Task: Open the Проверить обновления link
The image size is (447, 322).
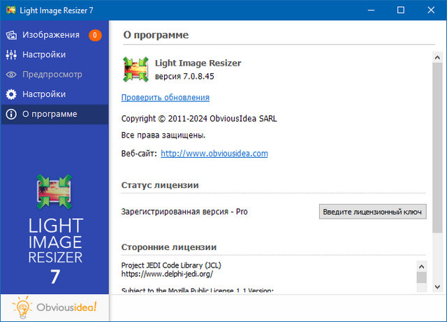Action: pyautogui.click(x=166, y=98)
